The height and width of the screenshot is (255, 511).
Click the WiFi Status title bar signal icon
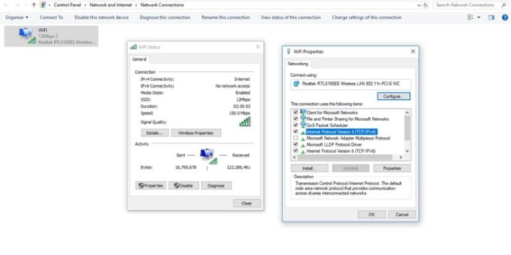pyautogui.click(x=133, y=47)
